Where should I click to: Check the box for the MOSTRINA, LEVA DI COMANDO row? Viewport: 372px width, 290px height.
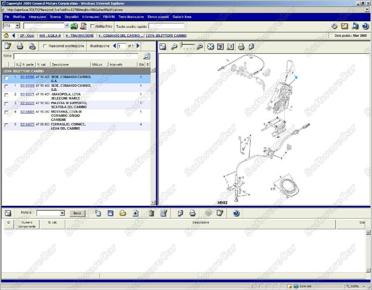pyautogui.click(x=6, y=112)
